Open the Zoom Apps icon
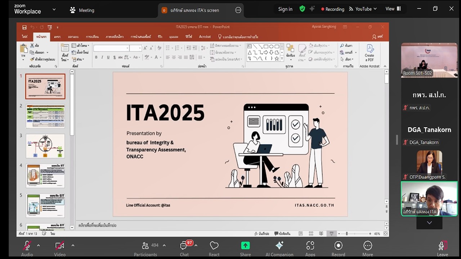The height and width of the screenshot is (259, 461). pyautogui.click(x=310, y=245)
